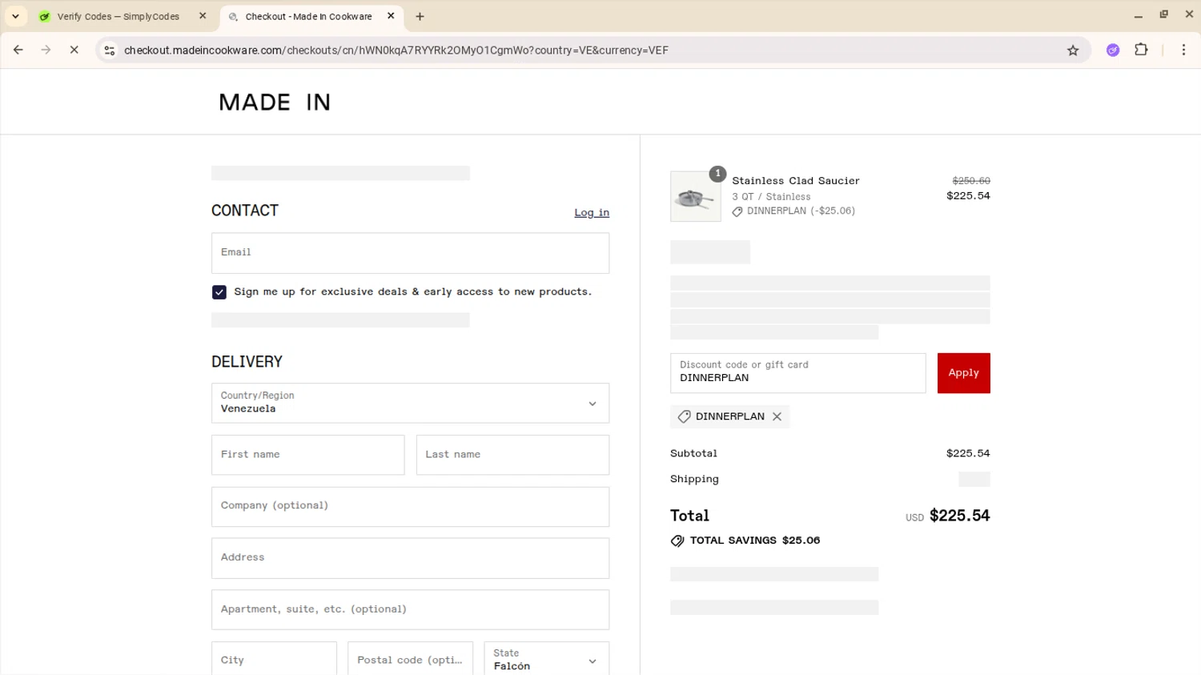This screenshot has width=1201, height=675.
Task: Open Chrome three-dot menu
Action: [x=1183, y=50]
